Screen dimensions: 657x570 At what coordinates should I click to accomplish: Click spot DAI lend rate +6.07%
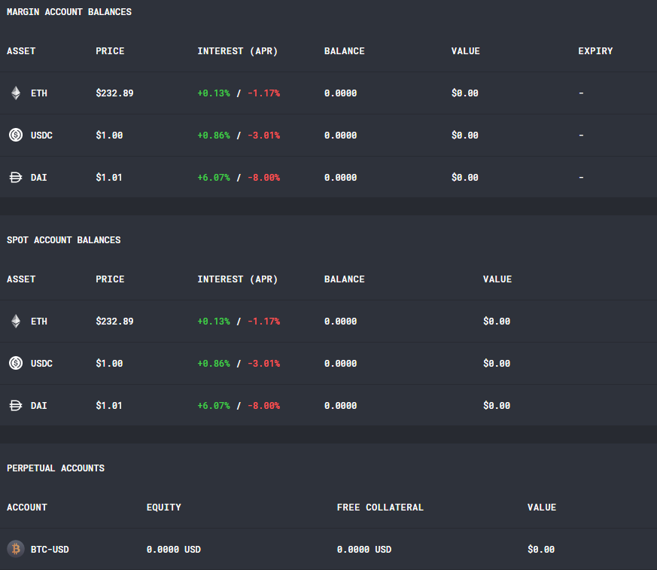[x=214, y=405]
